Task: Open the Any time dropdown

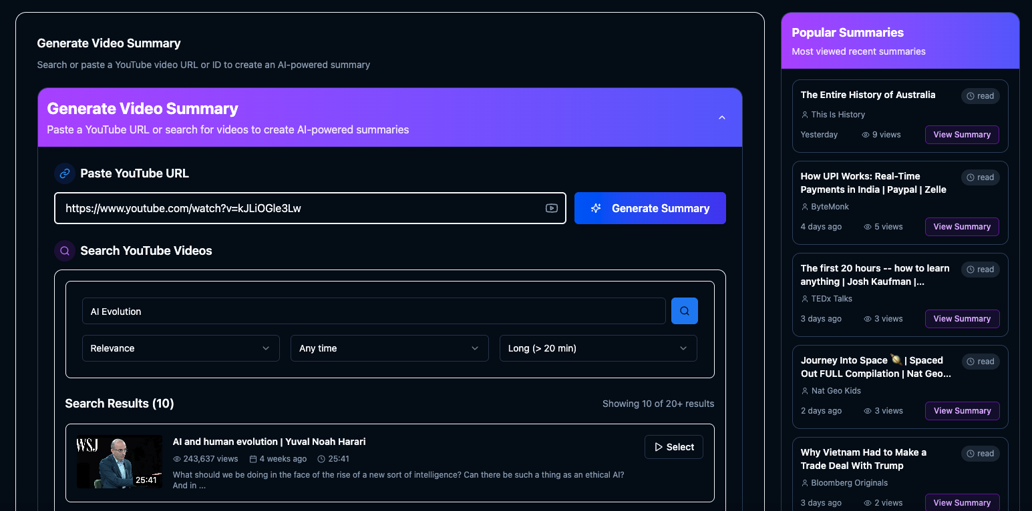Action: (389, 348)
